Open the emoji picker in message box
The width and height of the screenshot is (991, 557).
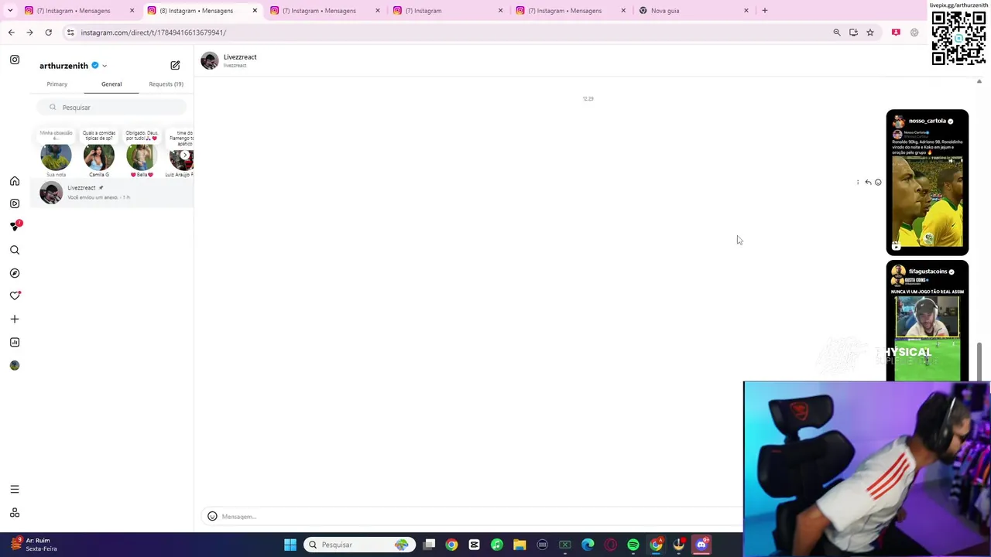coord(212,516)
